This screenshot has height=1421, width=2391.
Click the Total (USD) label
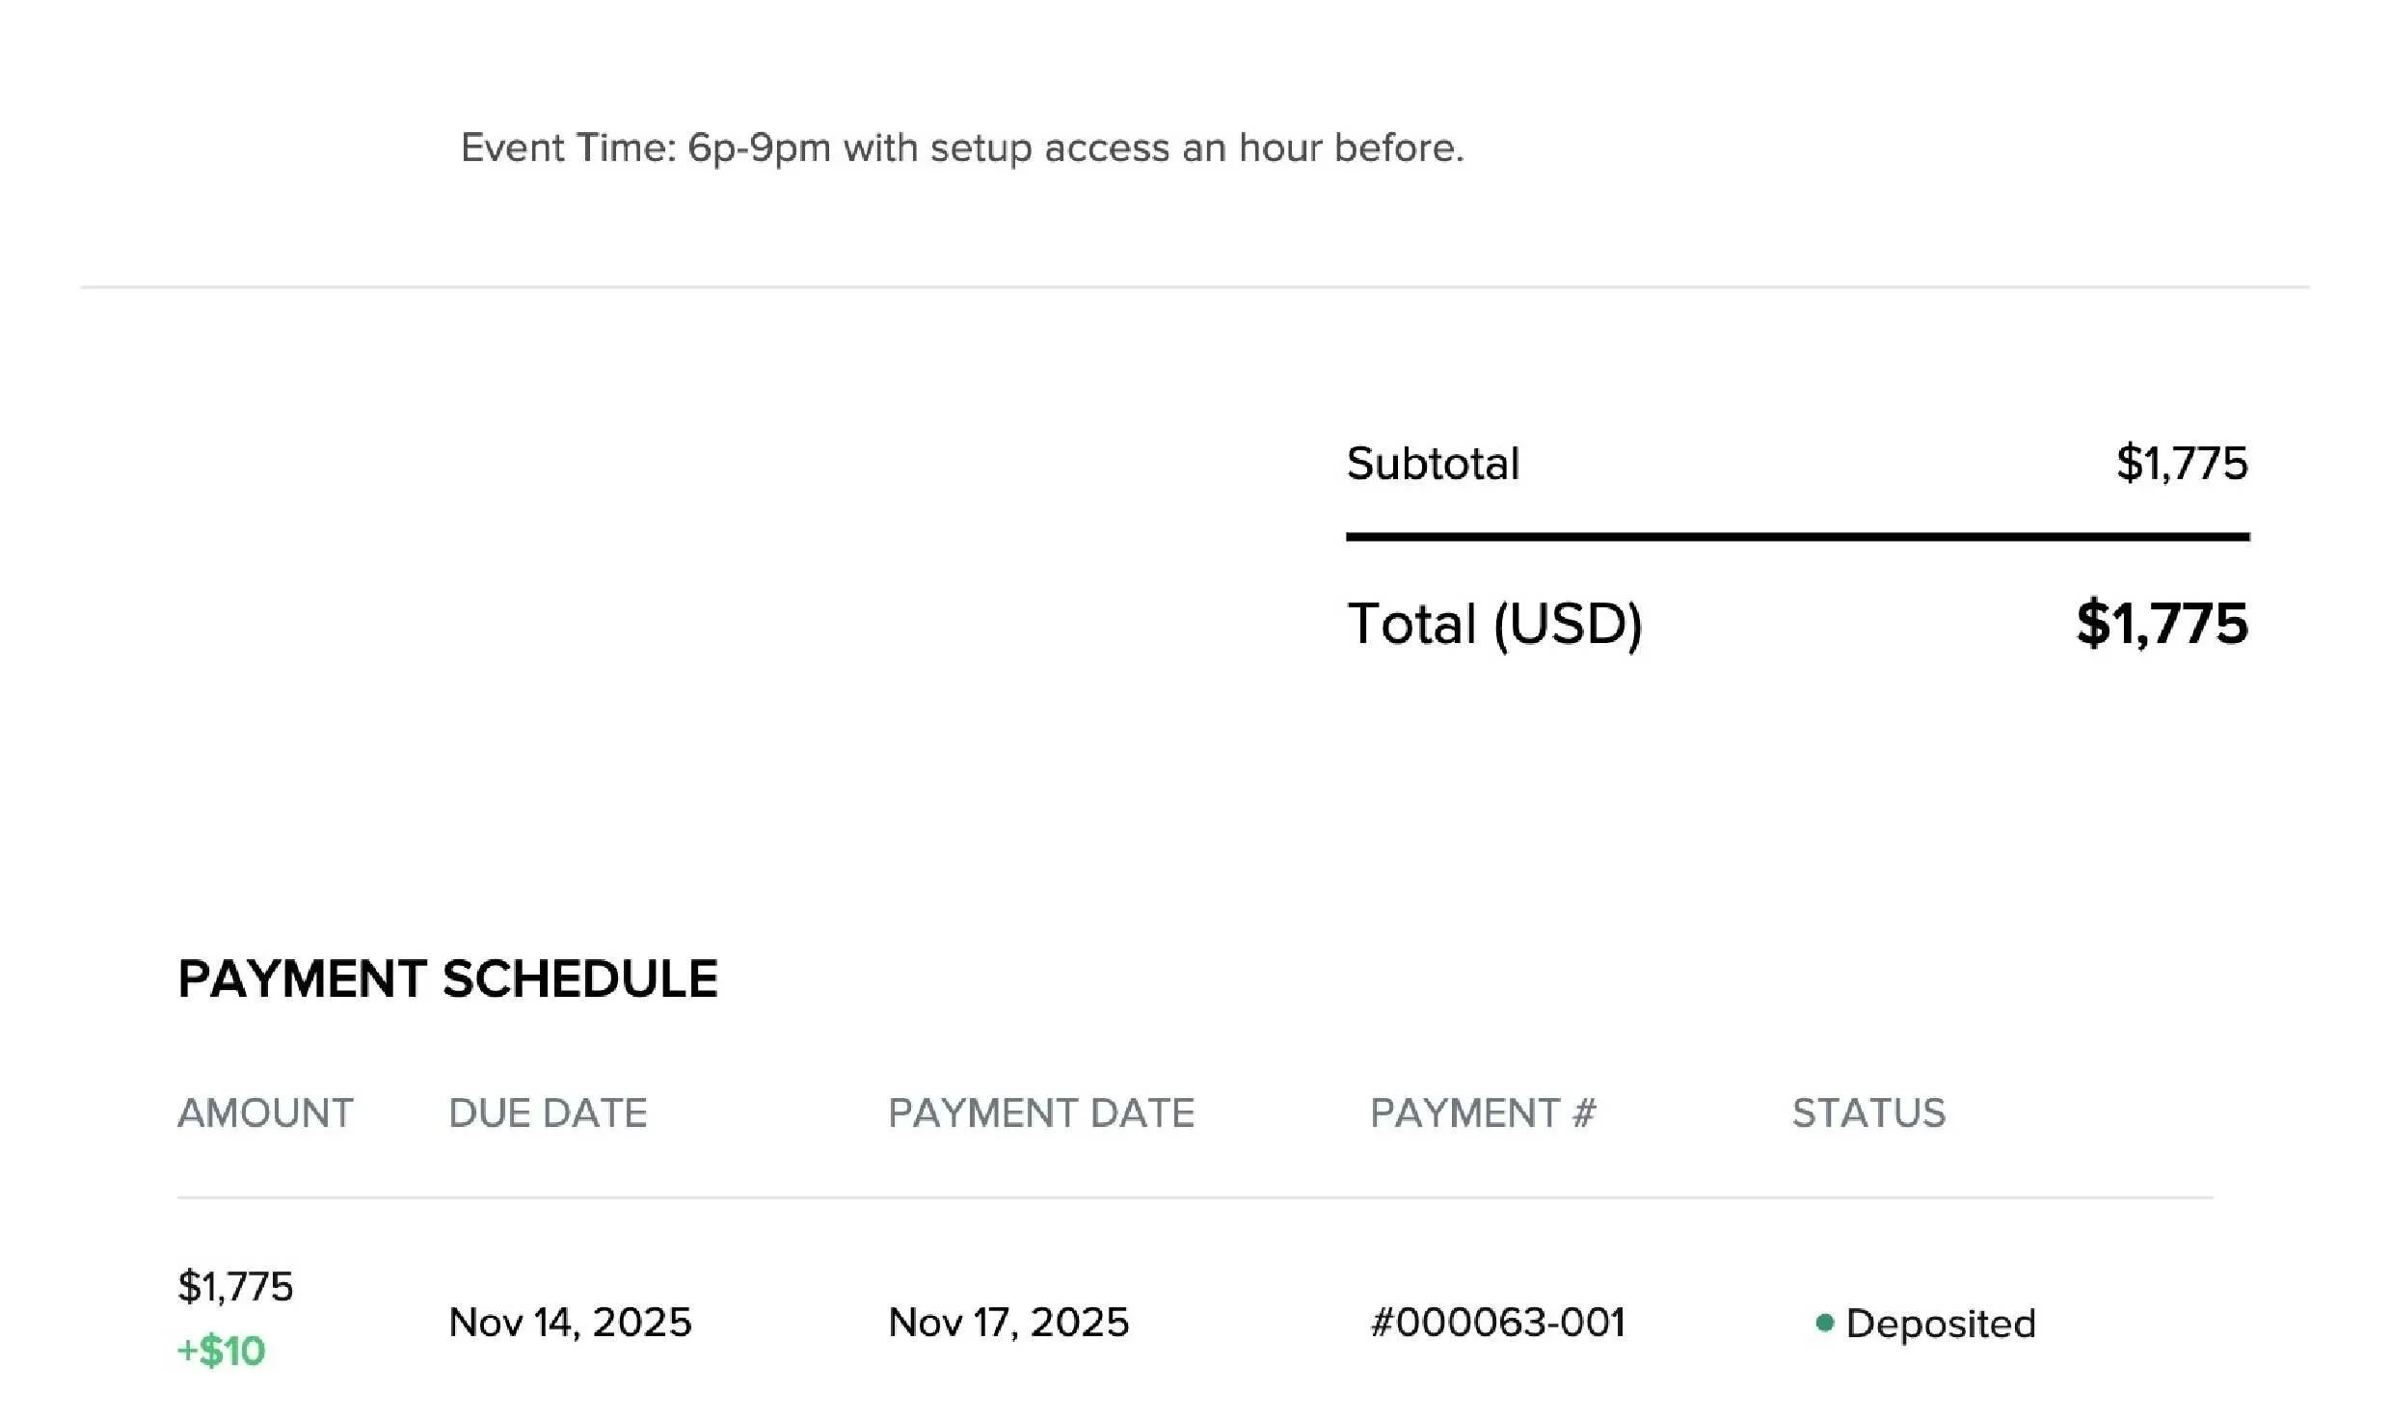(1494, 624)
